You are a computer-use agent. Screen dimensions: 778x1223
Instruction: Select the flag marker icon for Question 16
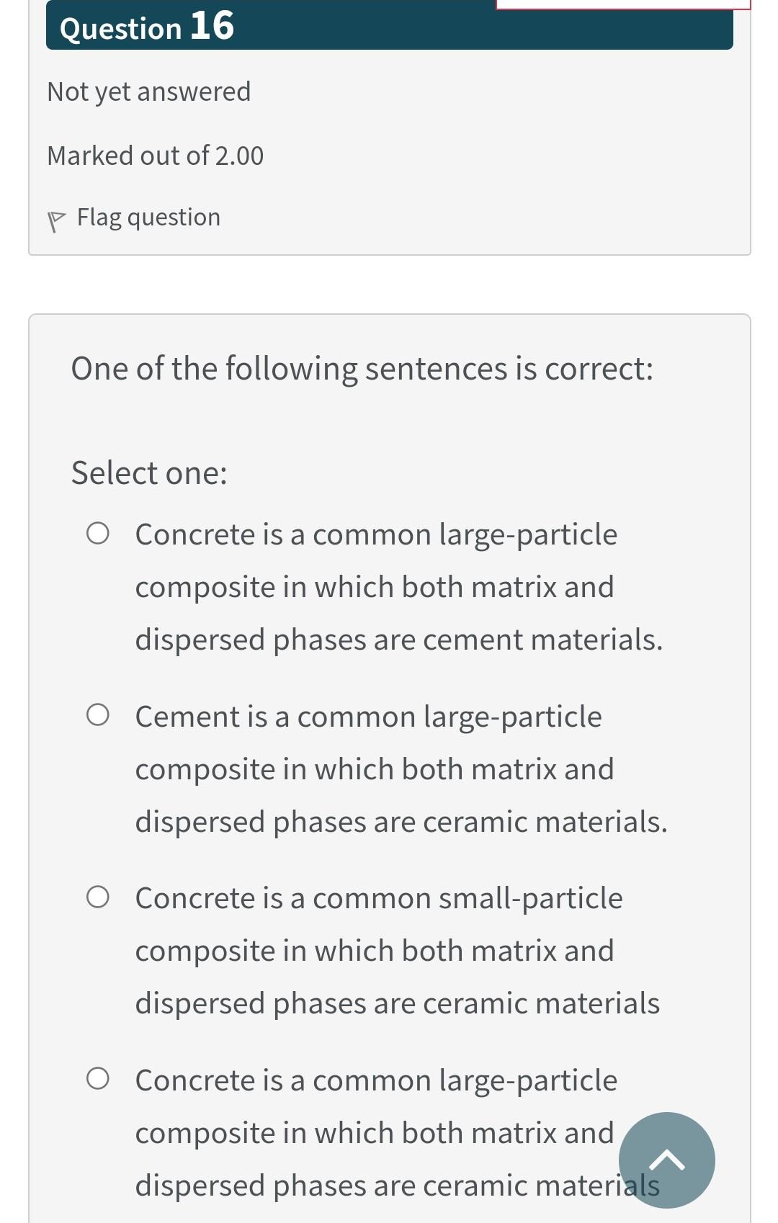click(x=57, y=217)
